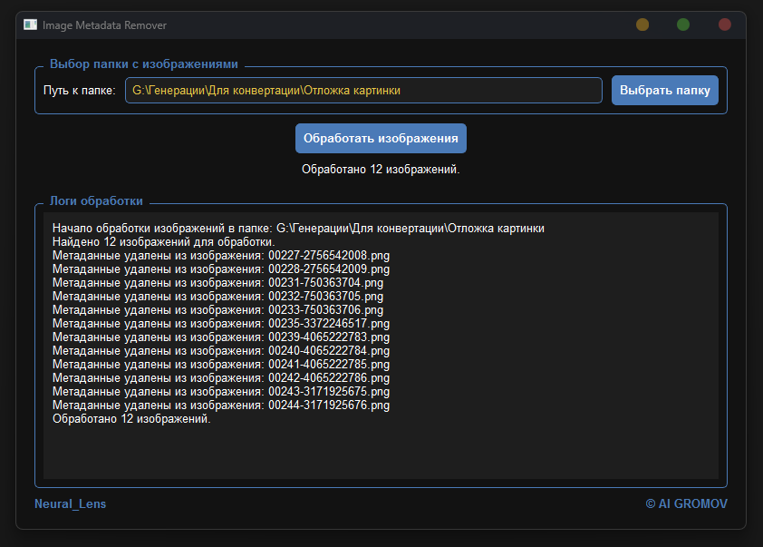Select log line for 00241-4065222785.png

(221, 365)
